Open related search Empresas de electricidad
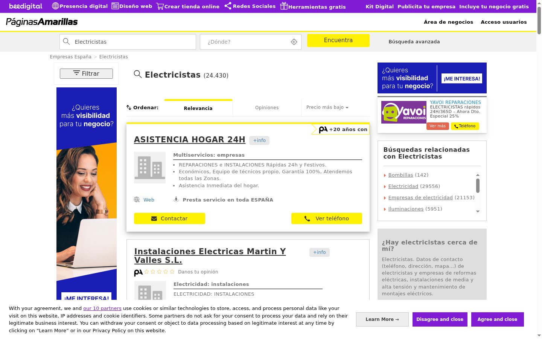The width and height of the screenshot is (542, 339). pyautogui.click(x=420, y=198)
